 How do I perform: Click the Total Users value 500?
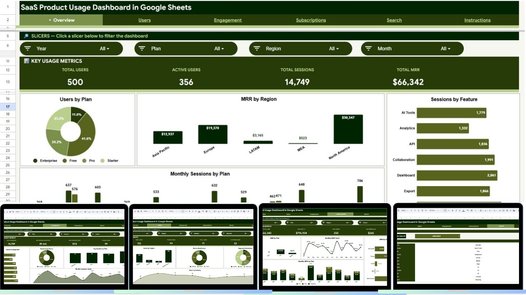[x=75, y=82]
